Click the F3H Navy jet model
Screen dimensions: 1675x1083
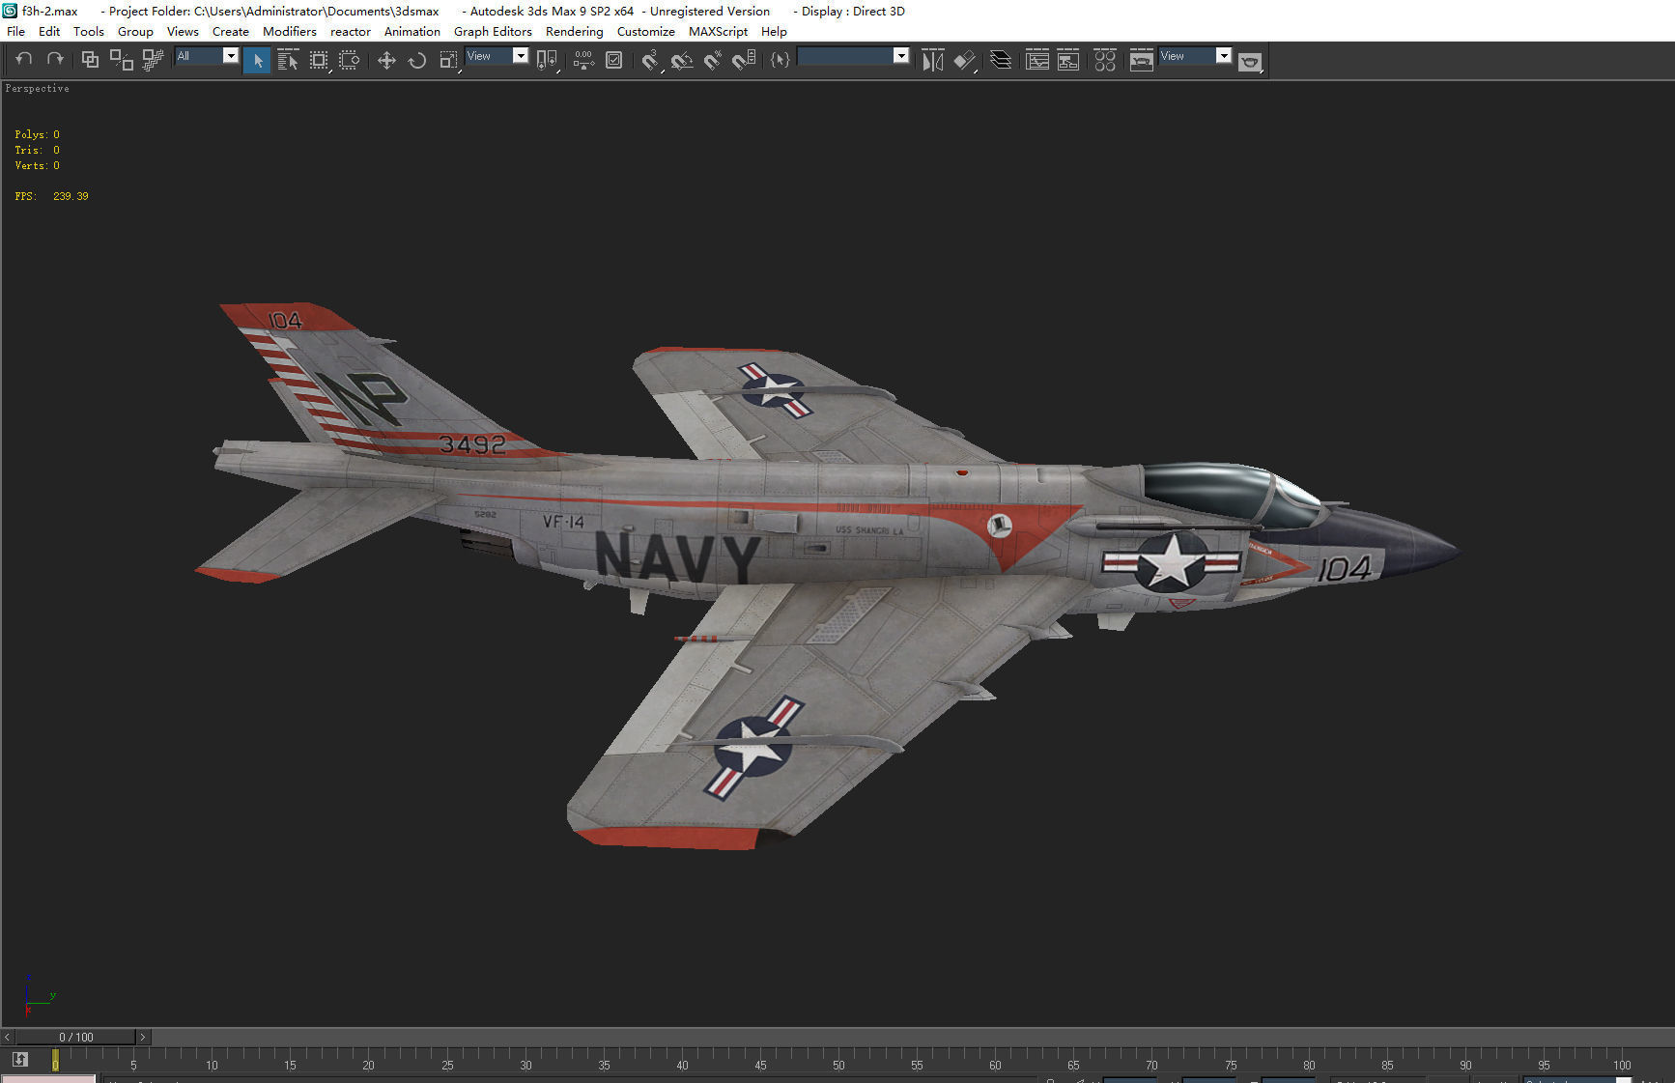[x=826, y=541]
